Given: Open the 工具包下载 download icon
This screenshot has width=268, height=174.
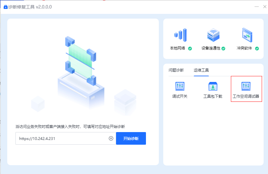Looking at the screenshot, I should point(213,86).
